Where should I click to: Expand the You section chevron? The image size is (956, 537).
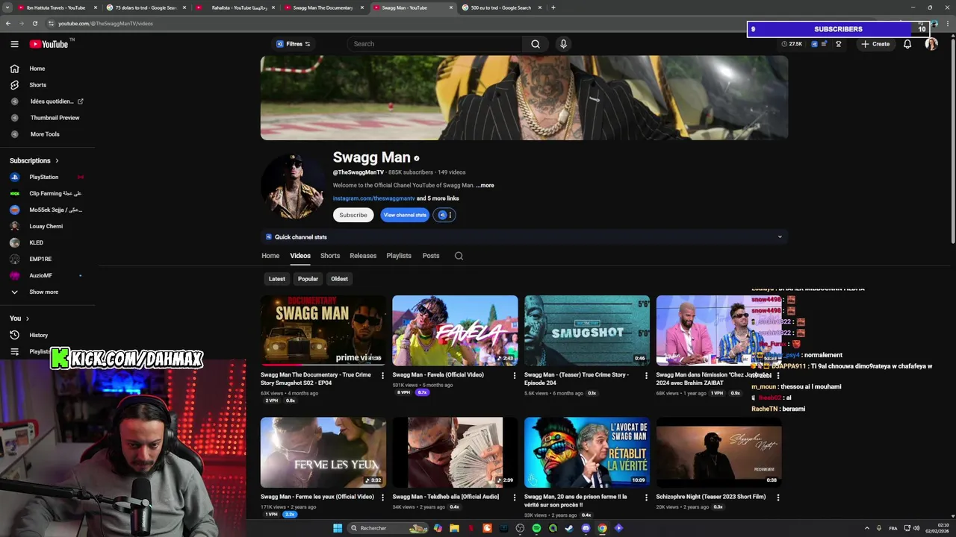[x=27, y=318]
